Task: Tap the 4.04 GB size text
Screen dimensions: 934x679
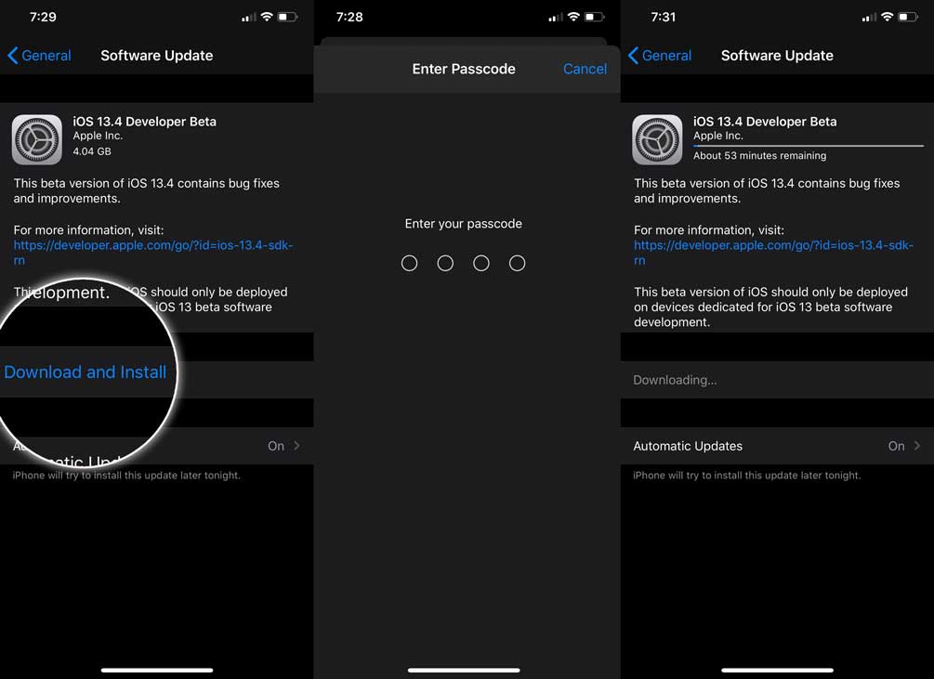Action: (92, 151)
